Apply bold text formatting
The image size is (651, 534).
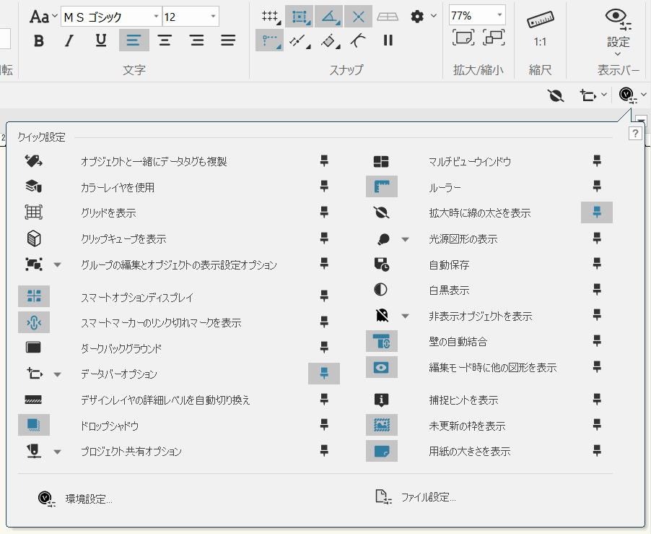pos(38,40)
